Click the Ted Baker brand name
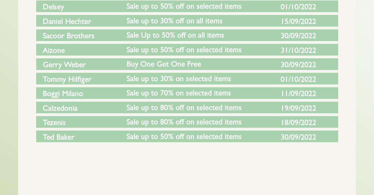 pos(59,137)
